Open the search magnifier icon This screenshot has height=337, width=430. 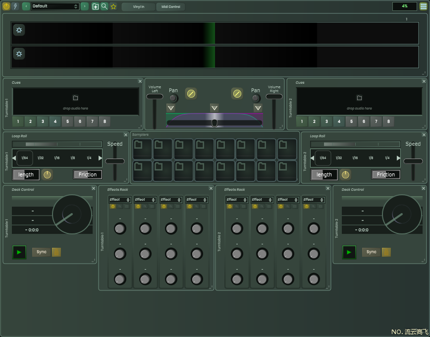click(104, 6)
